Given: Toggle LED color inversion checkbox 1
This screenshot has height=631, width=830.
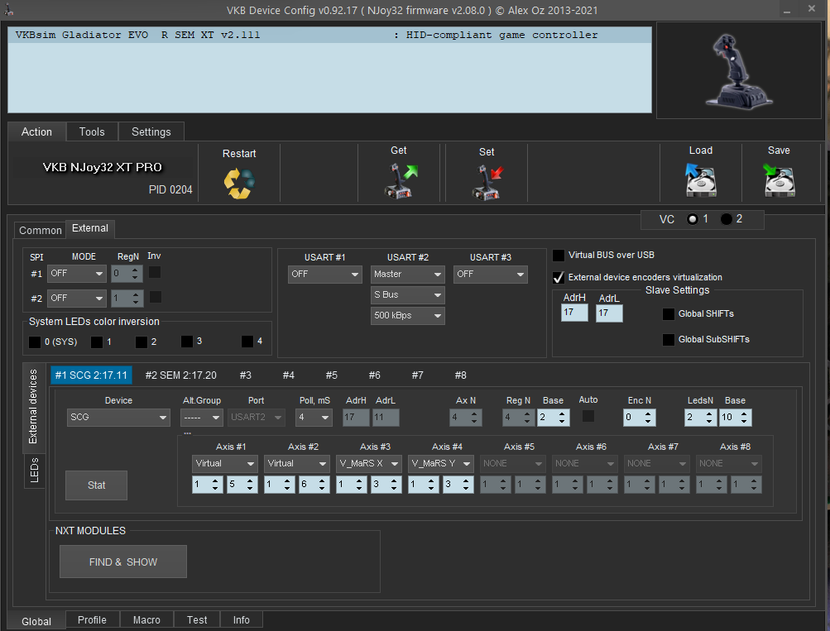Looking at the screenshot, I should click(x=96, y=342).
